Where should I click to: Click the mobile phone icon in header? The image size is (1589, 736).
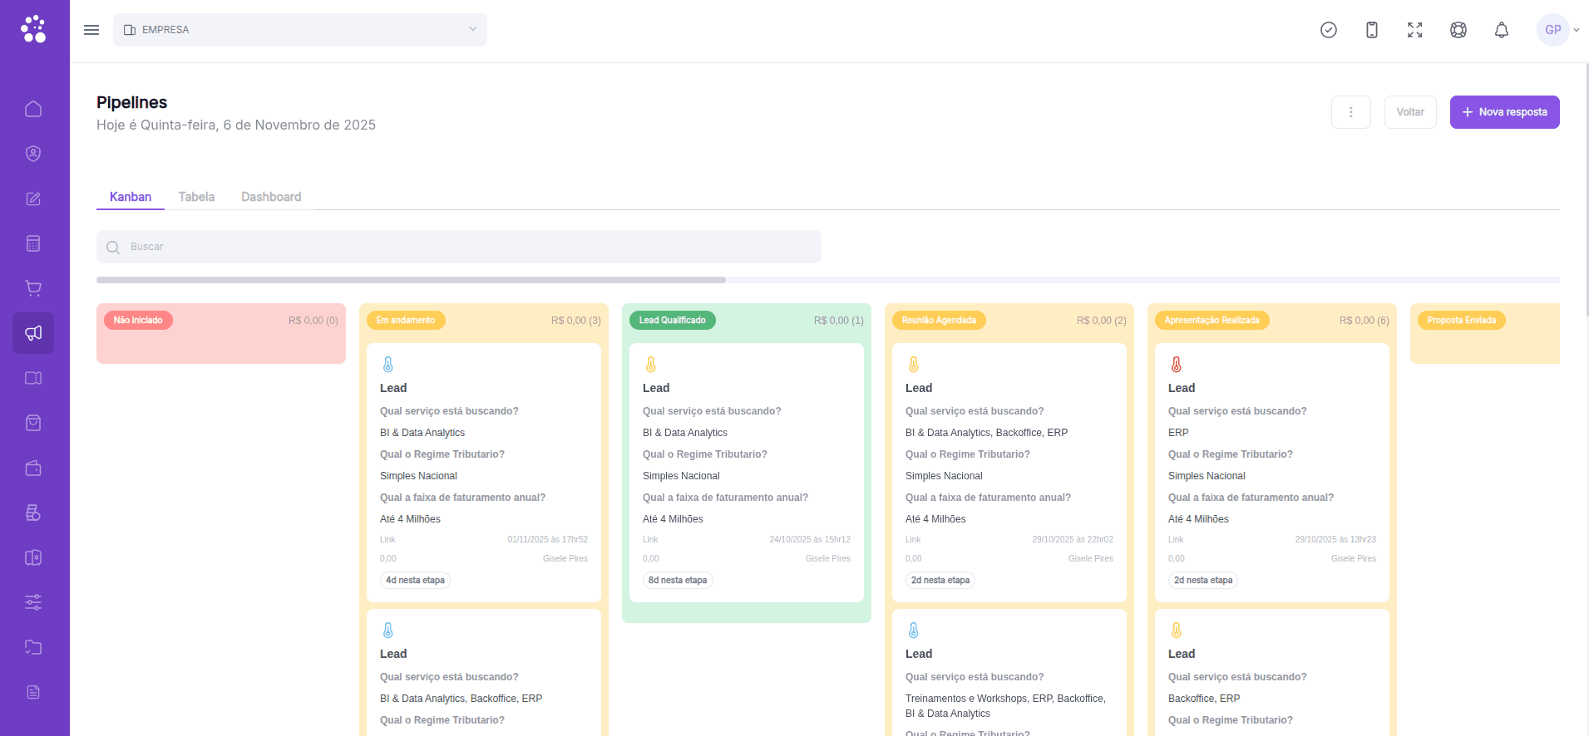[1372, 30]
